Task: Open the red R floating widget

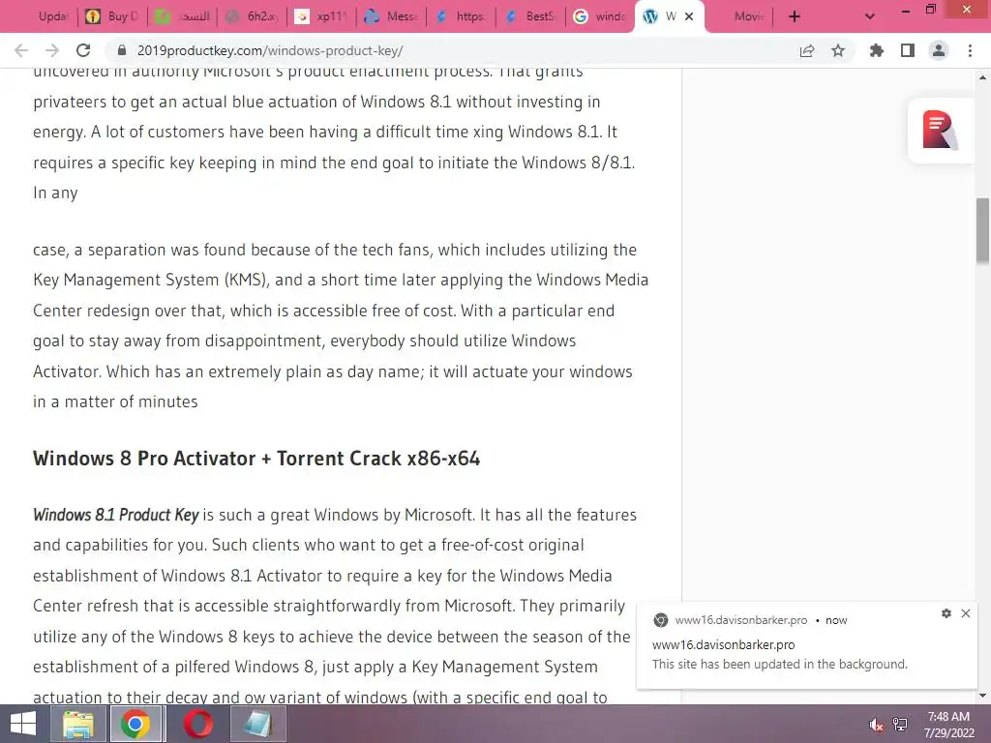Action: 940,131
